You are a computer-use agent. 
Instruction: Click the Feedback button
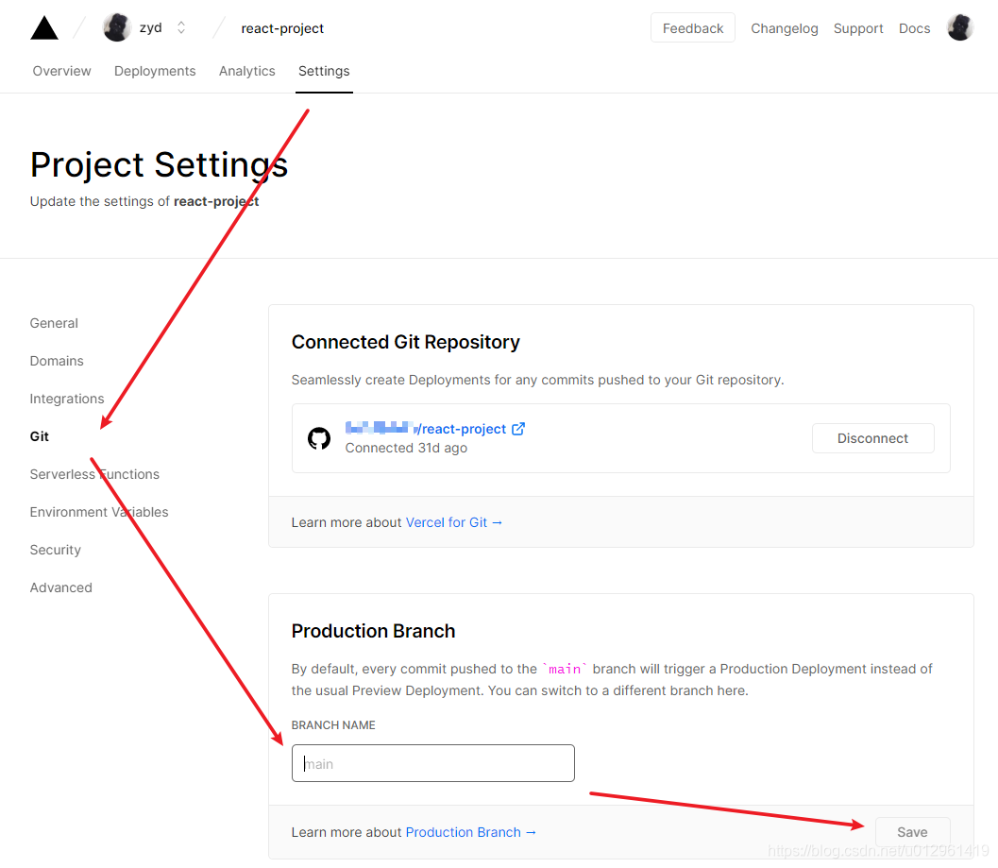pos(692,28)
